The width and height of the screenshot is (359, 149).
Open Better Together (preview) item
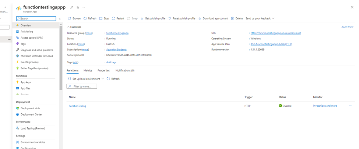34,68
